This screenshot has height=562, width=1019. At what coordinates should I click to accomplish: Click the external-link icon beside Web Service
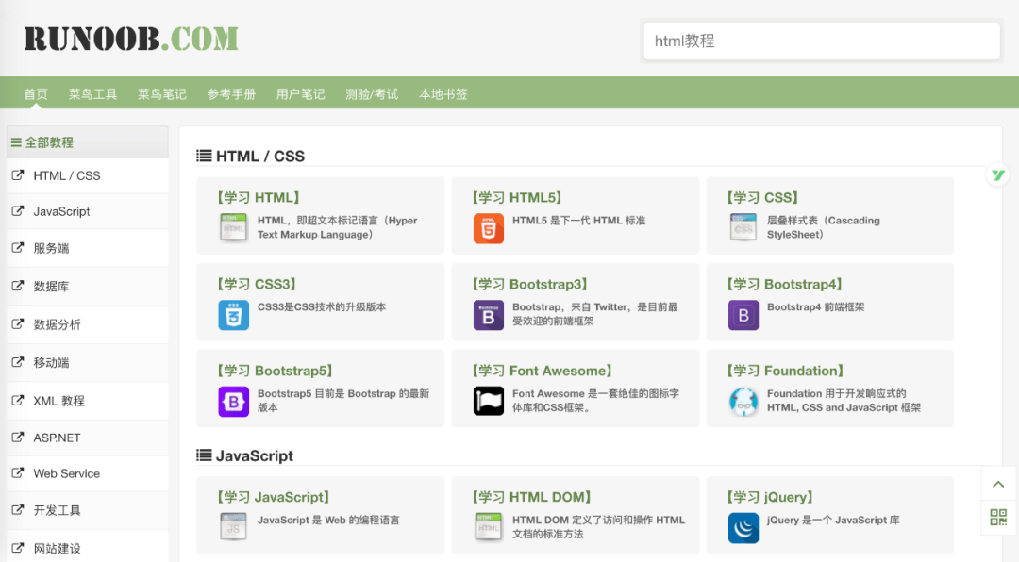[18, 473]
